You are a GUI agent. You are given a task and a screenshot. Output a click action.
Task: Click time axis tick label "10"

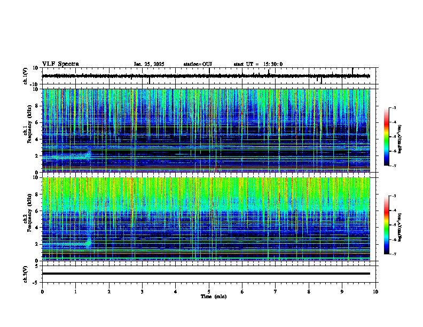point(375,292)
